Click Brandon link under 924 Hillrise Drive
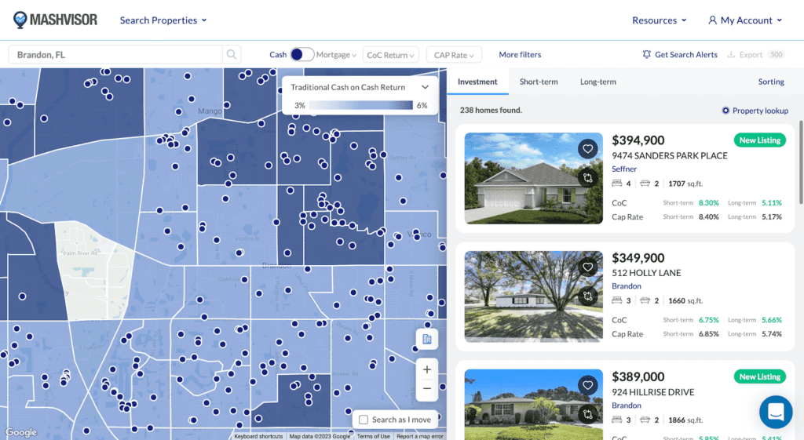 626,405
